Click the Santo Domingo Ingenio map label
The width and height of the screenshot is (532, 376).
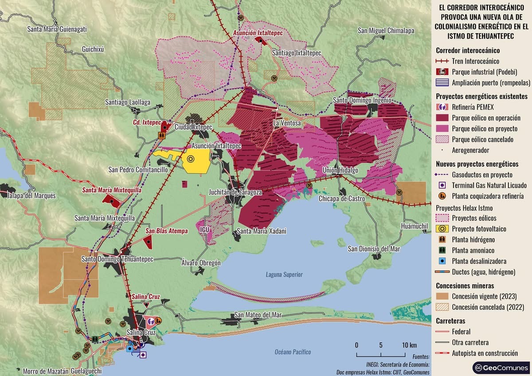click(x=362, y=100)
